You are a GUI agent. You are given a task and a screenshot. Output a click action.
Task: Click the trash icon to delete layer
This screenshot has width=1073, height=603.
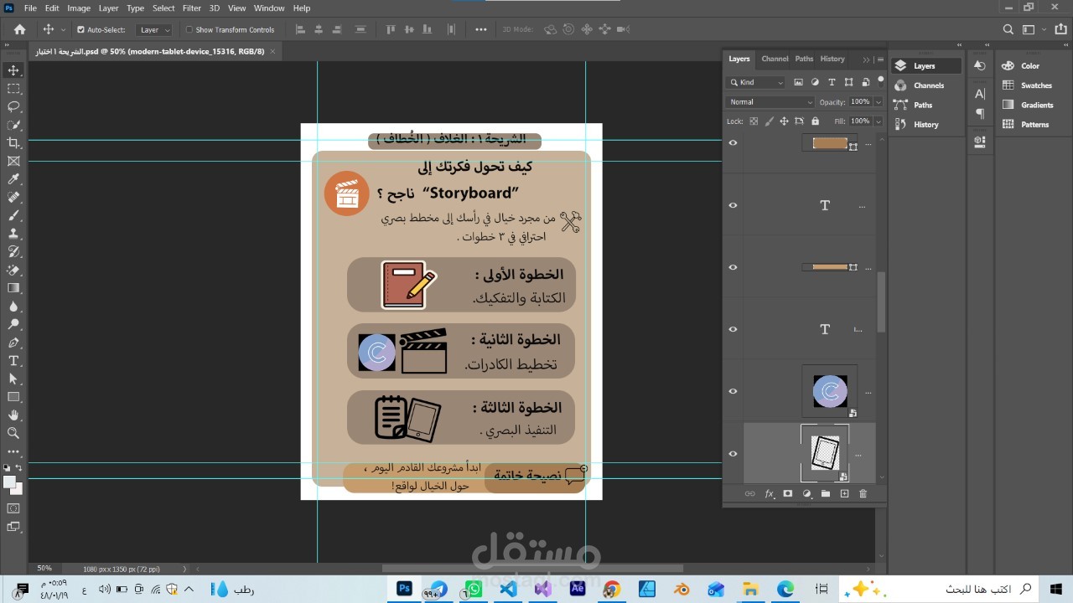tap(863, 494)
